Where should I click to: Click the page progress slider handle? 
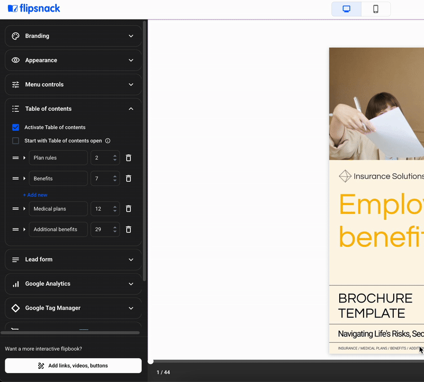pyautogui.click(x=151, y=361)
